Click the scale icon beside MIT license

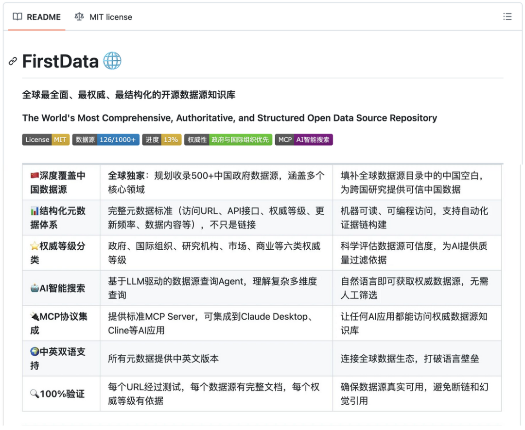pyautogui.click(x=79, y=17)
